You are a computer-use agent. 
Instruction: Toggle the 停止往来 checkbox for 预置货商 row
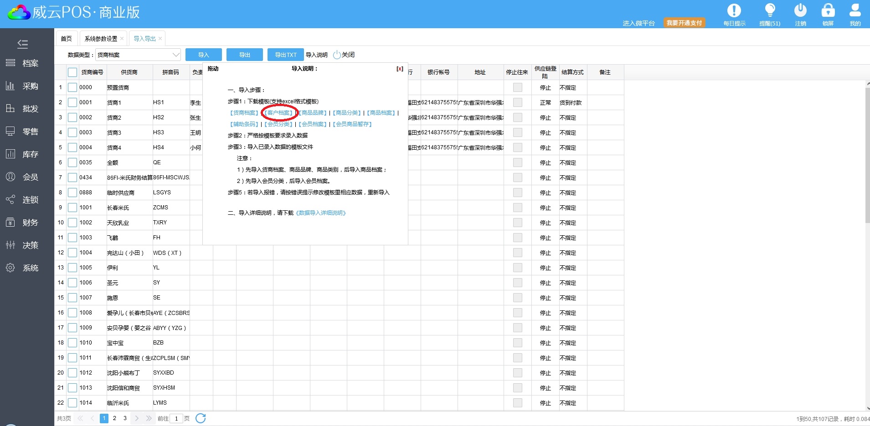517,87
